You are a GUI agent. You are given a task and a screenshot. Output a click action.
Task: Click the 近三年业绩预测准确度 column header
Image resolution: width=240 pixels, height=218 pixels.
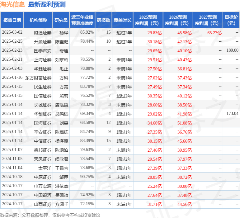pyautogui.click(x=82, y=20)
